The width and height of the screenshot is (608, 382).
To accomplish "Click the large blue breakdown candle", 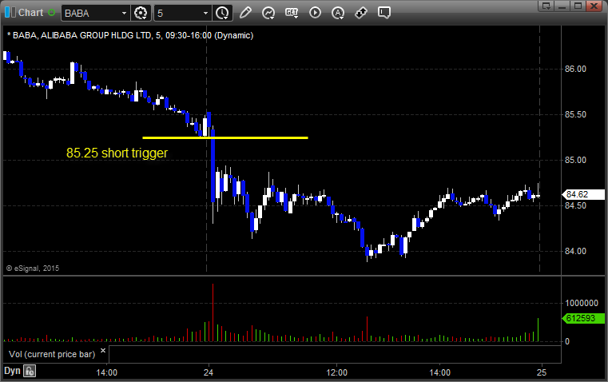I will point(213,166).
